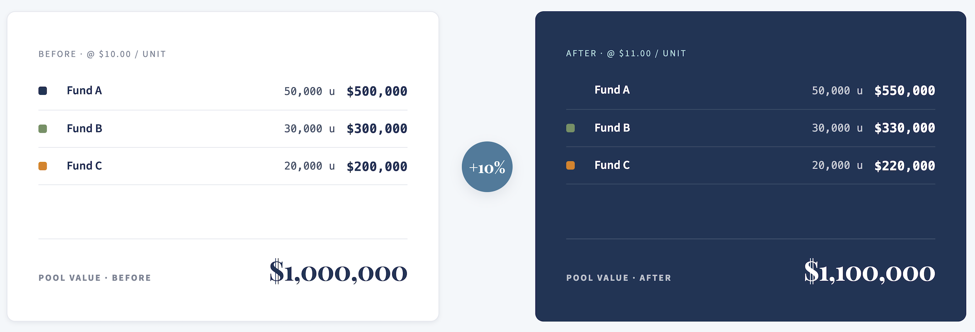
Task: Click the Before @ $10.00 / Unit header
Action: pyautogui.click(x=102, y=54)
